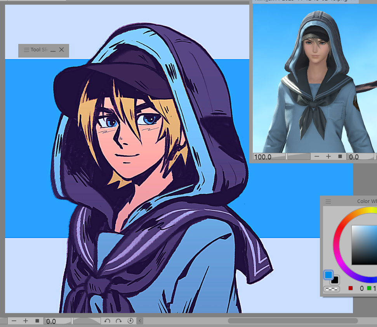Zoom in the reference image view
The height and width of the screenshot is (327, 377).
click(x=328, y=156)
